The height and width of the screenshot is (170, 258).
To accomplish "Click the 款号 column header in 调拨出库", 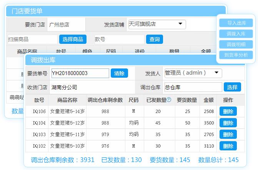I will pos(39,100).
